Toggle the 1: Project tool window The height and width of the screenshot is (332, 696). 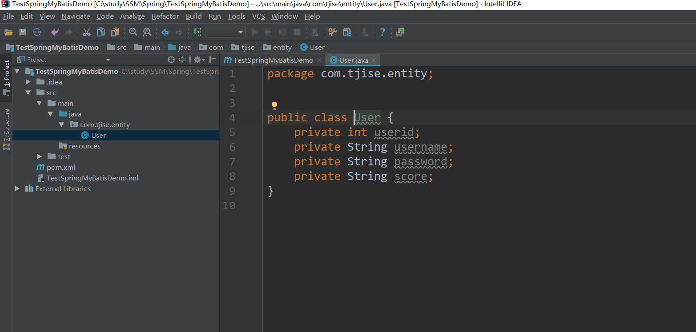click(x=6, y=77)
